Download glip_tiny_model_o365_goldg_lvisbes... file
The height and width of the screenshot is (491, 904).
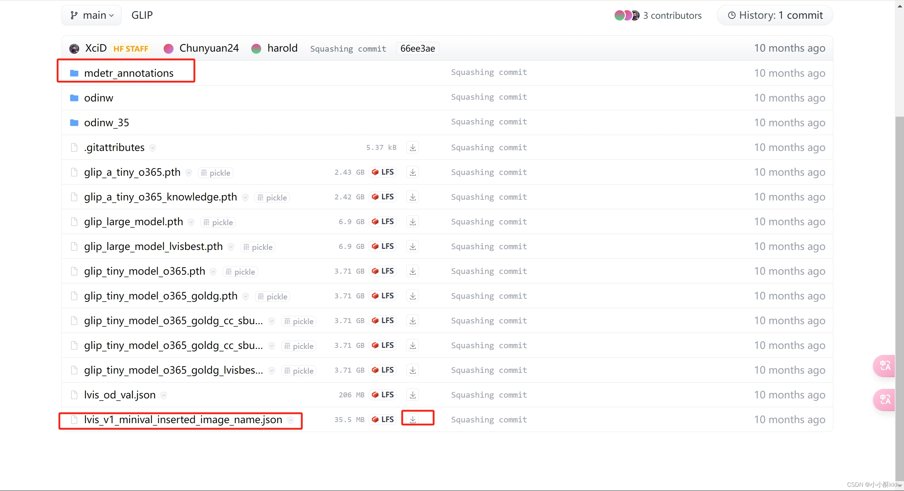point(412,370)
